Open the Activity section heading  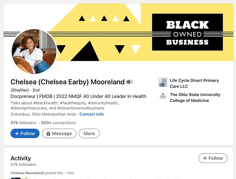[x=21, y=158]
